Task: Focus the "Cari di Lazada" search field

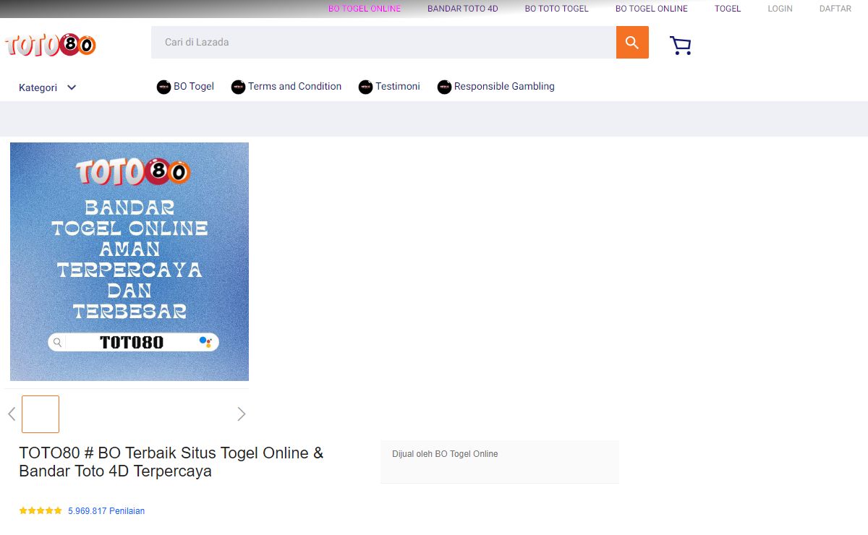Action: 383,43
